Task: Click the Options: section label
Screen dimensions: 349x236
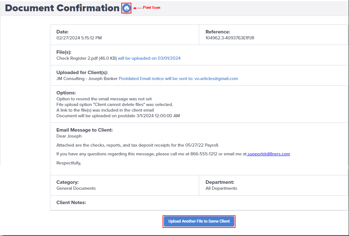Action: point(66,93)
